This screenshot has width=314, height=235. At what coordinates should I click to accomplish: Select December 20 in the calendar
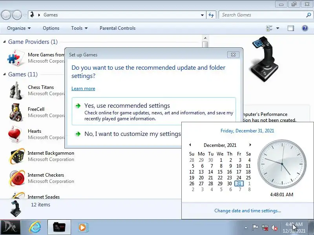[201, 178]
